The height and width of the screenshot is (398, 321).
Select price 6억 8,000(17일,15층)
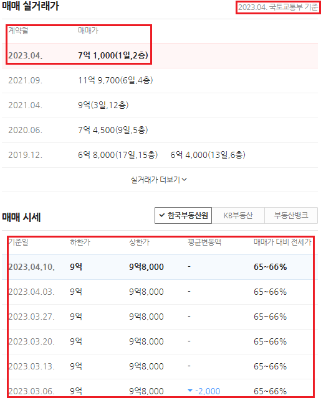pyautogui.click(x=118, y=155)
